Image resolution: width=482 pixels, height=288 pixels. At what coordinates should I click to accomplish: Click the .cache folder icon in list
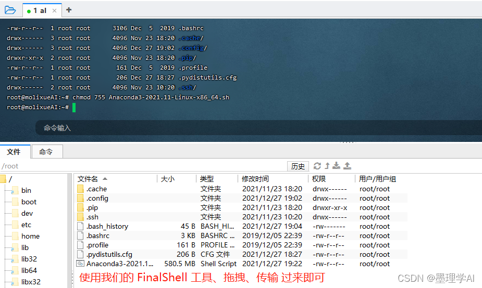point(80,189)
